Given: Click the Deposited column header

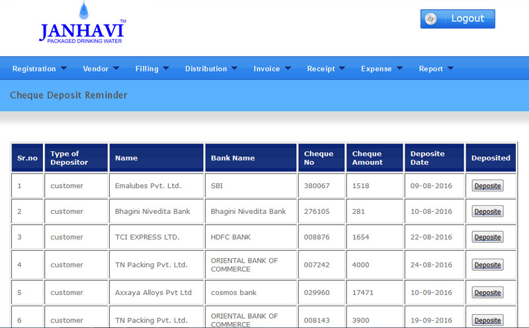Looking at the screenshot, I should (x=491, y=158).
